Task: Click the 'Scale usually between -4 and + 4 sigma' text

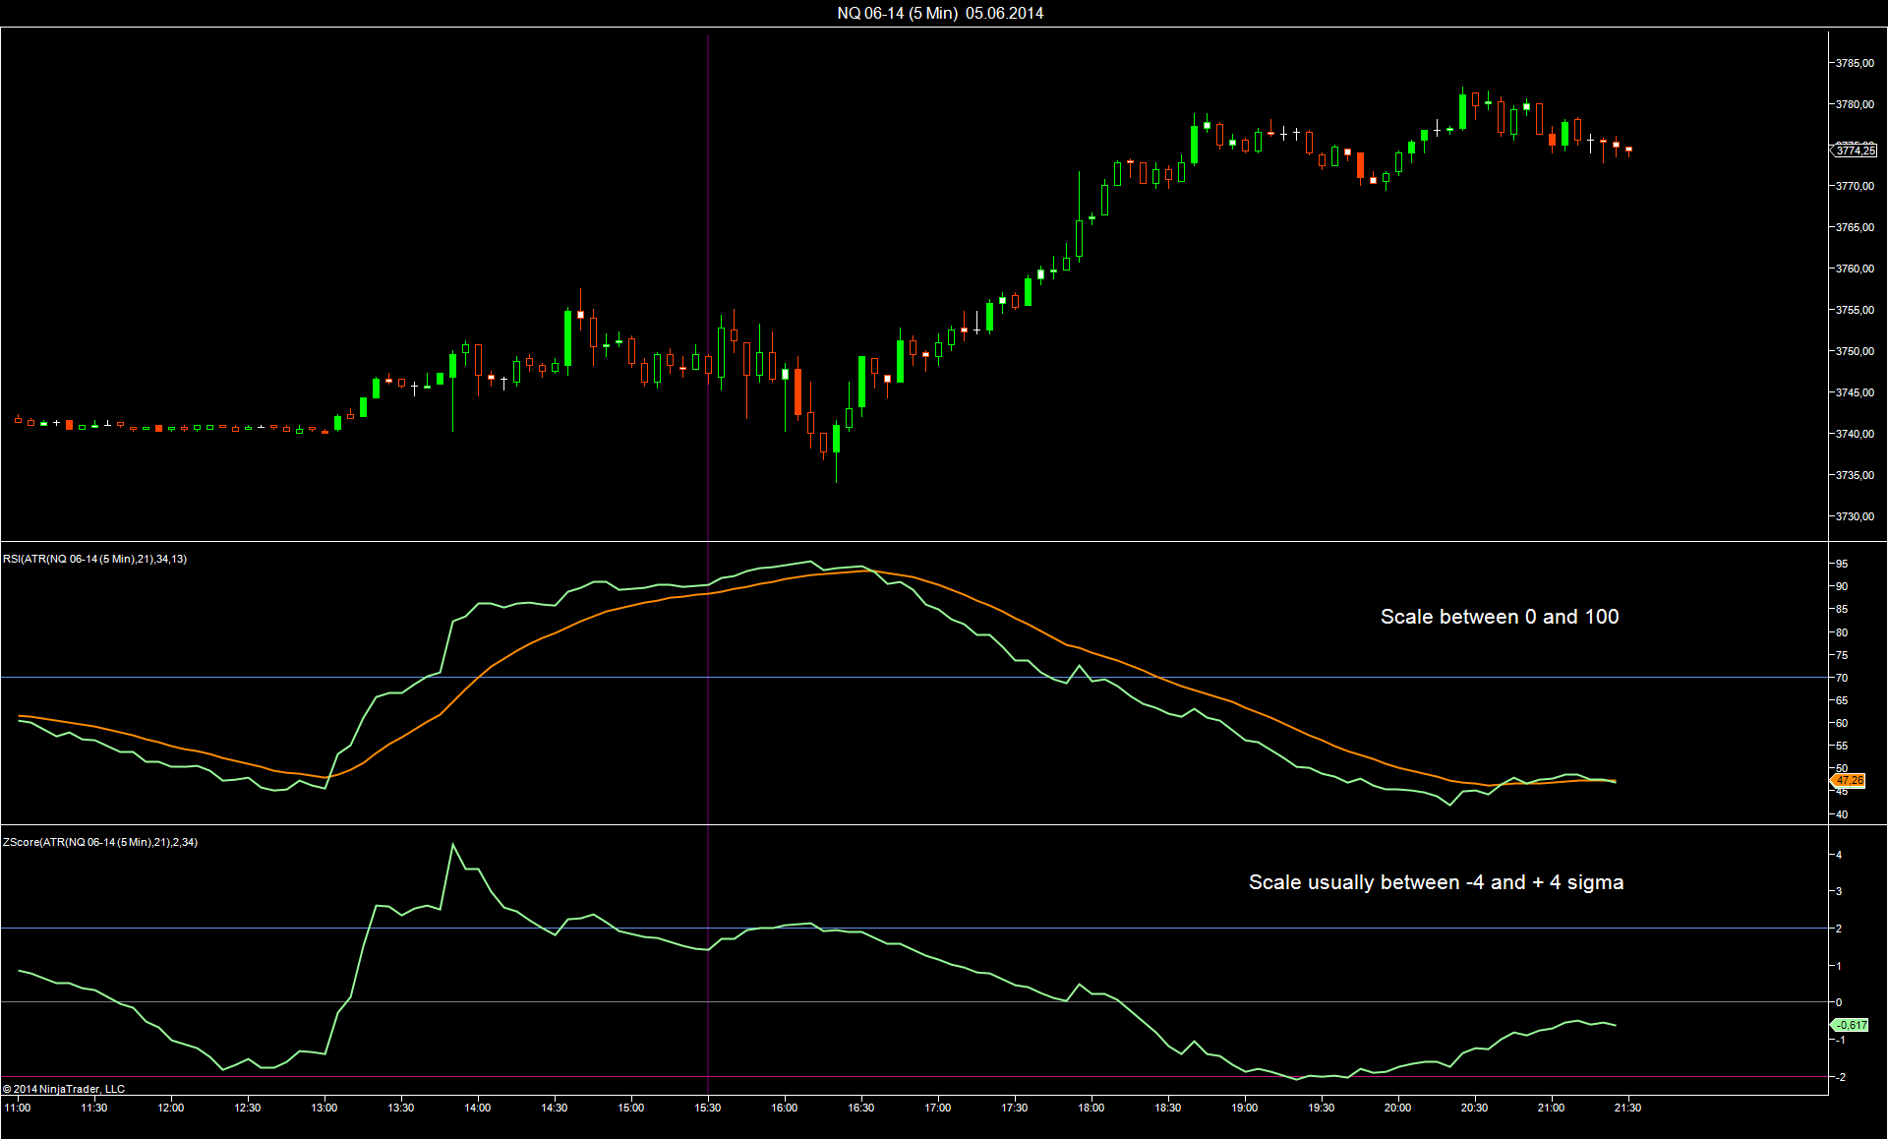Action: (x=1436, y=882)
